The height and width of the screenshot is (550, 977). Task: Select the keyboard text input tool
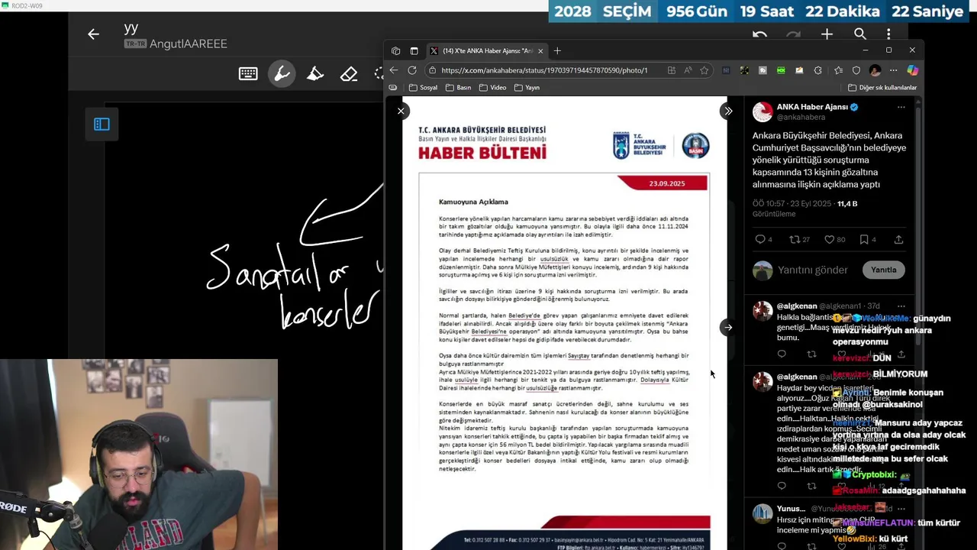click(248, 74)
